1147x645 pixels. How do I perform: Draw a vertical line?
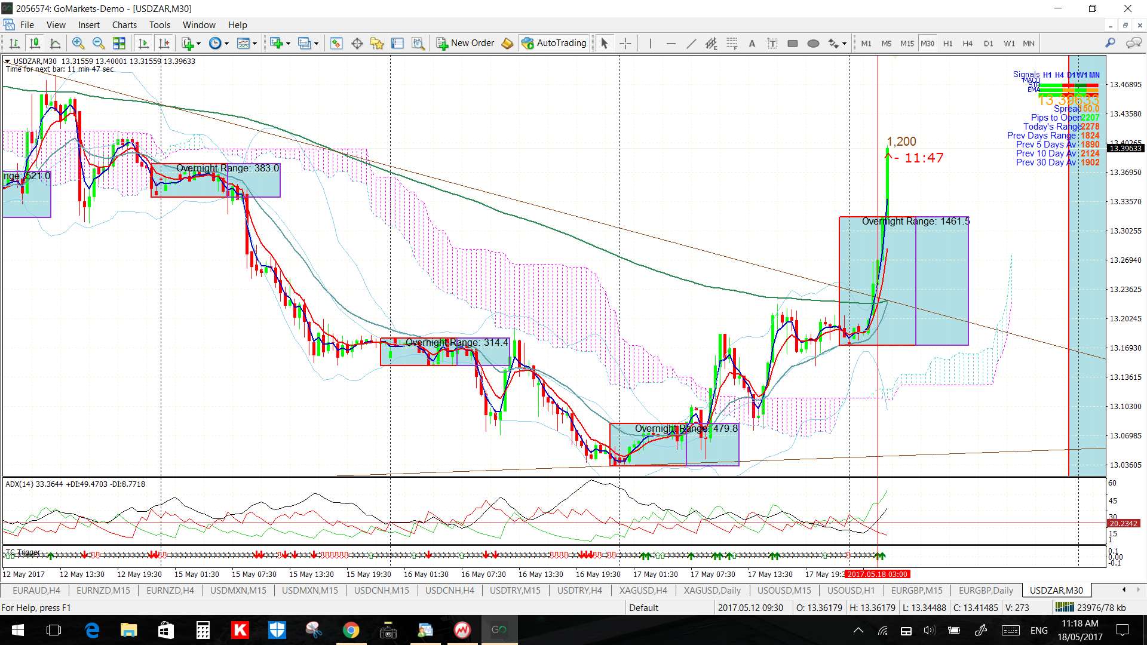650,43
